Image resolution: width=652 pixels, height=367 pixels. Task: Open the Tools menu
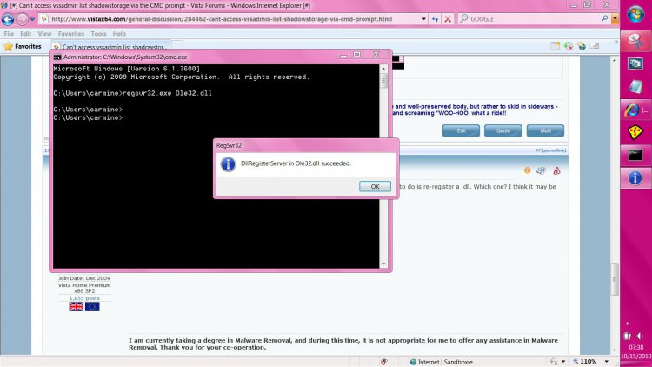click(98, 34)
